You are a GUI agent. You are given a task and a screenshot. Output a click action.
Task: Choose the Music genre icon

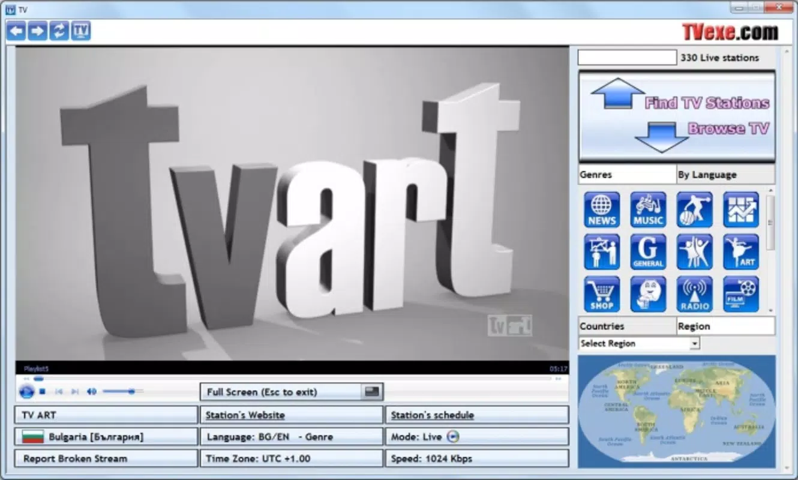648,210
